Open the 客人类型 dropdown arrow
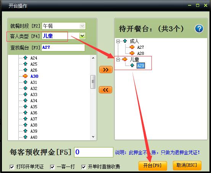This screenshot has width=211, height=173. click(x=82, y=36)
